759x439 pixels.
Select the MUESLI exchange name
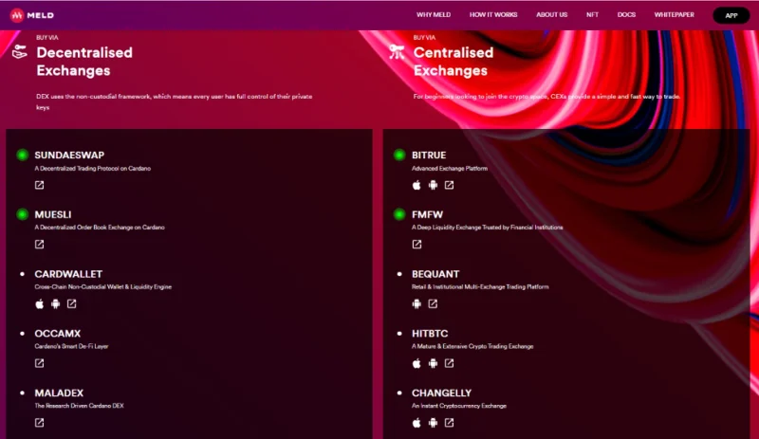click(53, 214)
